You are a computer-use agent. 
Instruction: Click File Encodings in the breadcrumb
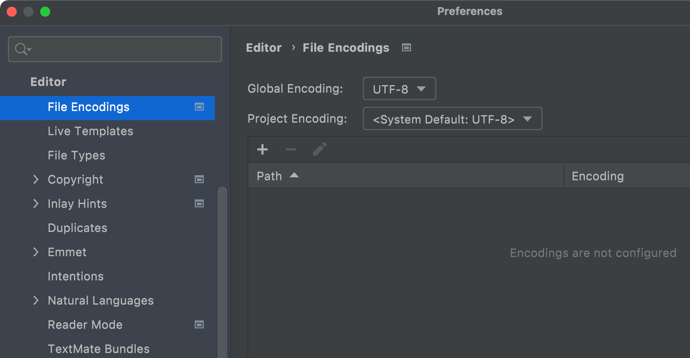(x=346, y=48)
